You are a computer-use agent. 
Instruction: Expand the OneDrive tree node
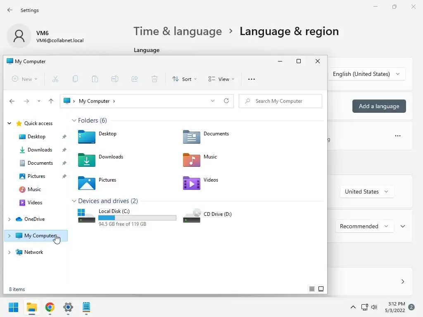pyautogui.click(x=9, y=219)
